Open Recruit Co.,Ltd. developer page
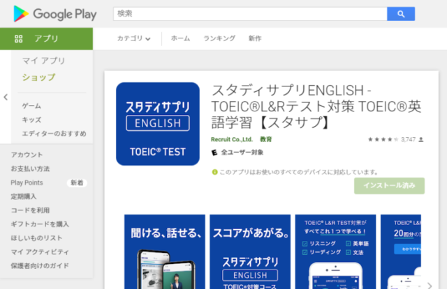447x289 pixels. click(232, 139)
